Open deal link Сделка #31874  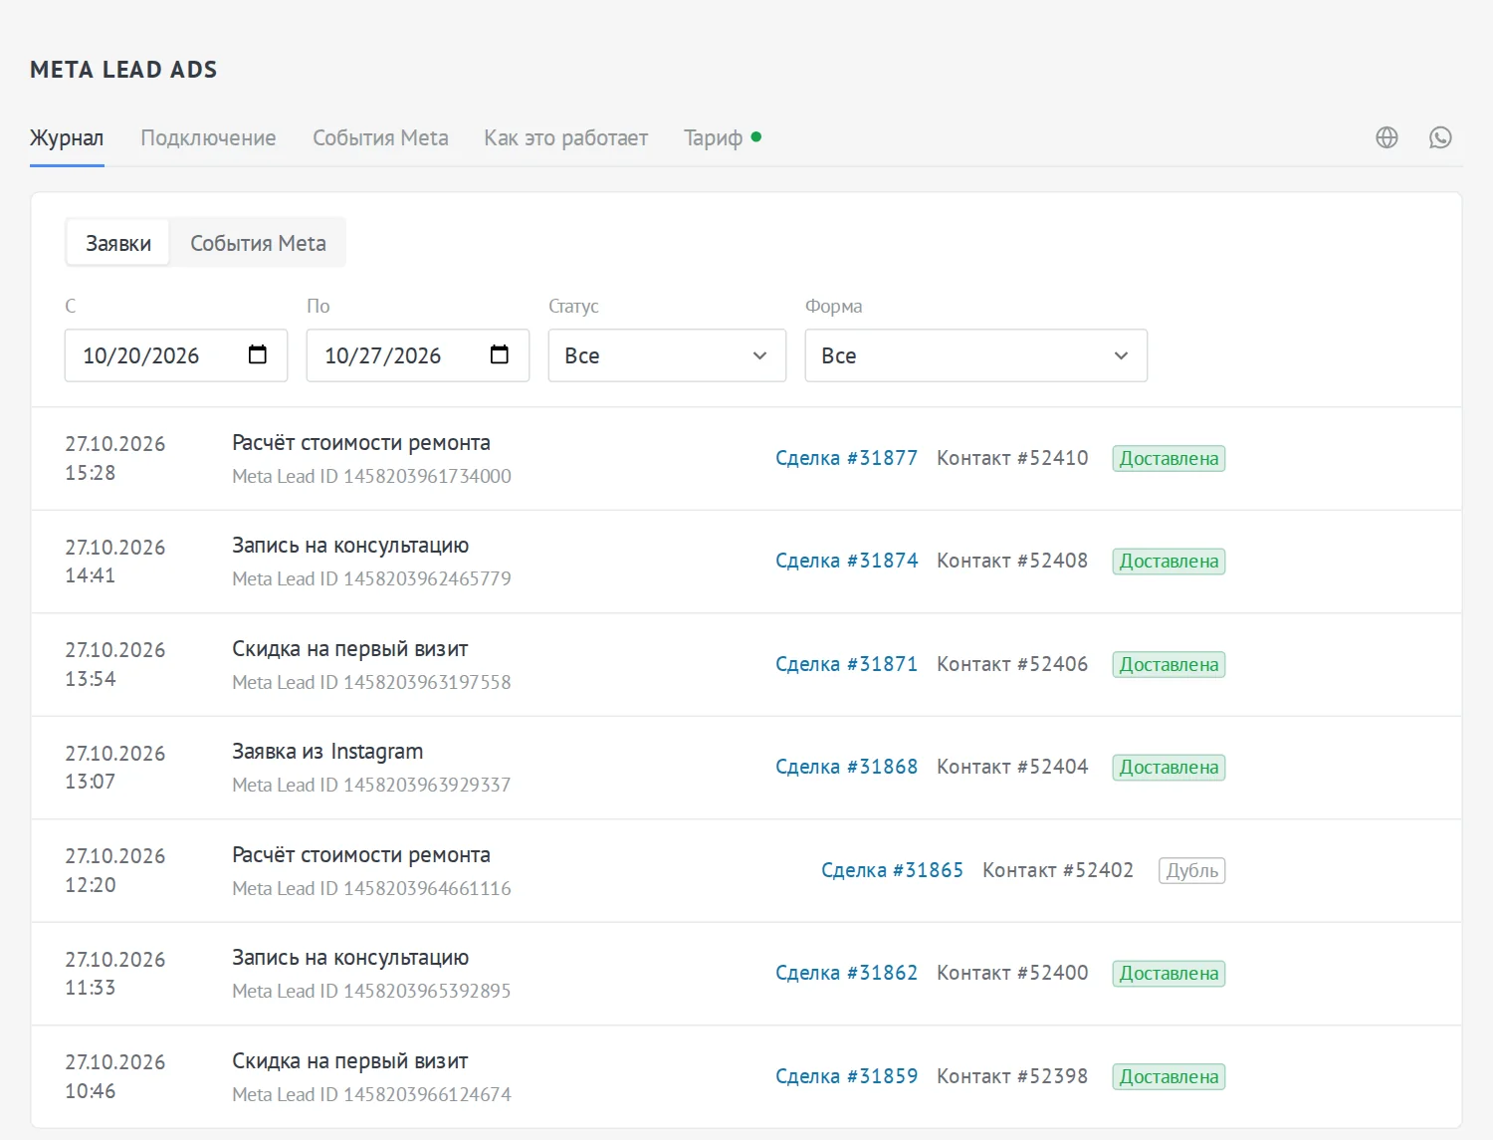click(x=846, y=561)
